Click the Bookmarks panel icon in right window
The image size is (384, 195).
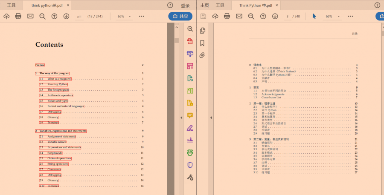pos(202,43)
